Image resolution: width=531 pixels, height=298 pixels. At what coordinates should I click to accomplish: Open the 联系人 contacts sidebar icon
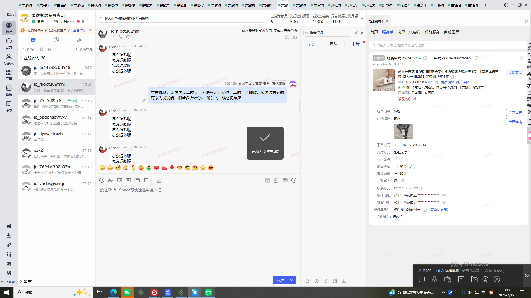pyautogui.click(x=9, y=59)
